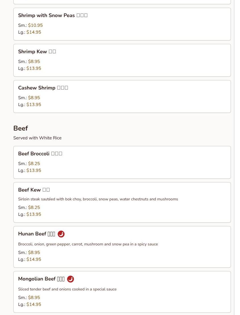The width and height of the screenshot is (240, 315).
Task: Click the Mongolian Beef dish title
Action: [x=41, y=279]
